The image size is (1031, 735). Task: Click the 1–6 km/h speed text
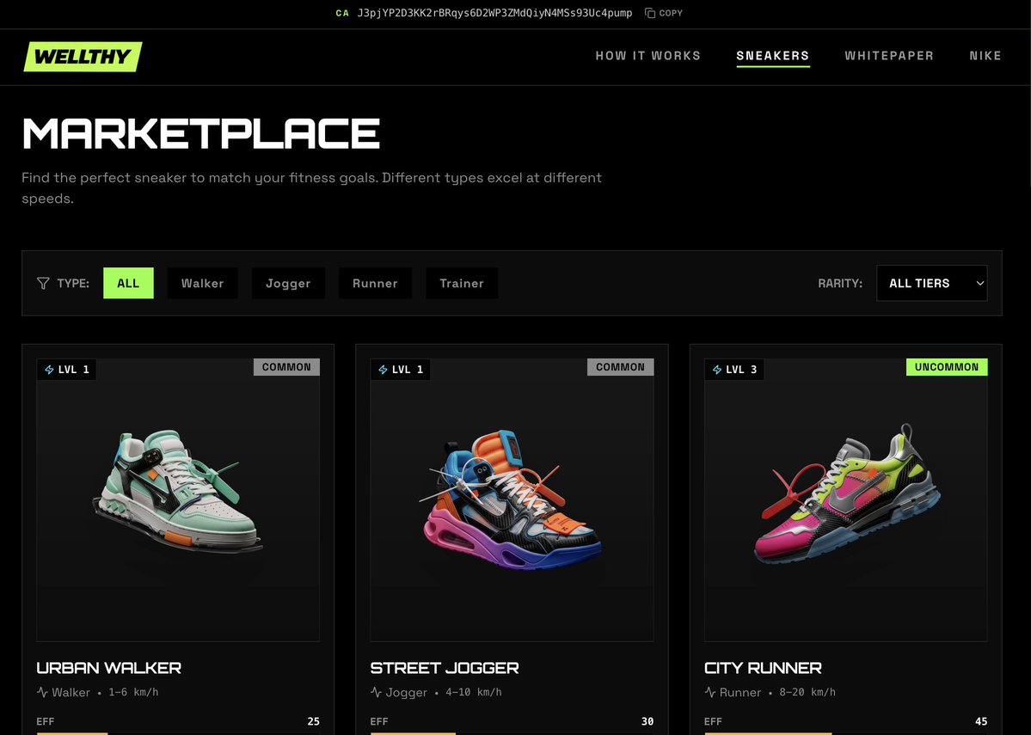[133, 692]
